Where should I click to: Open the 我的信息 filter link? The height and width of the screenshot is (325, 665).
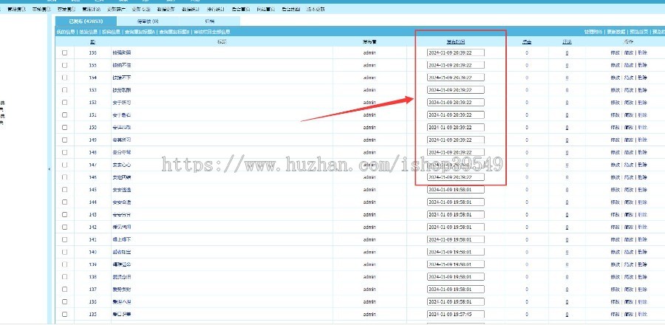(65, 32)
